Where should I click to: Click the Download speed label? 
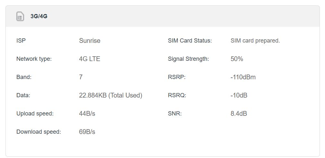pos(39,132)
